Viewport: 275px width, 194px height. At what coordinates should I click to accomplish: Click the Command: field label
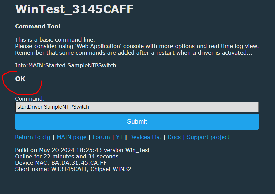pyautogui.click(x=30, y=99)
